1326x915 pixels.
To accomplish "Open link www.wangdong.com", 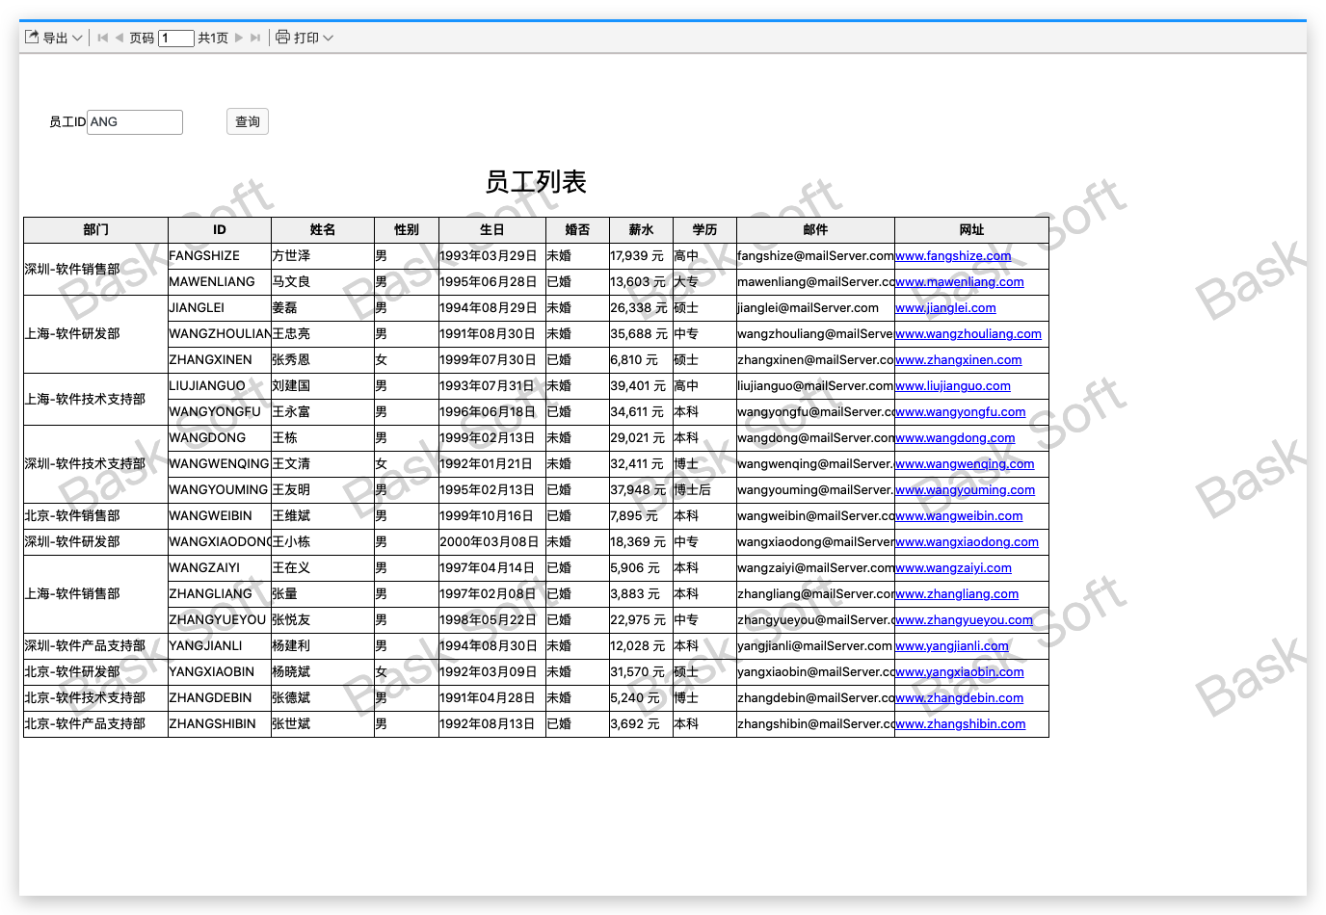I will (x=955, y=438).
